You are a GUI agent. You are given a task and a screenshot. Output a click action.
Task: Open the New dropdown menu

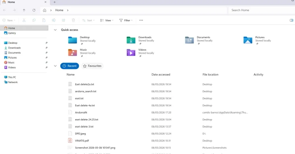coord(9,20)
